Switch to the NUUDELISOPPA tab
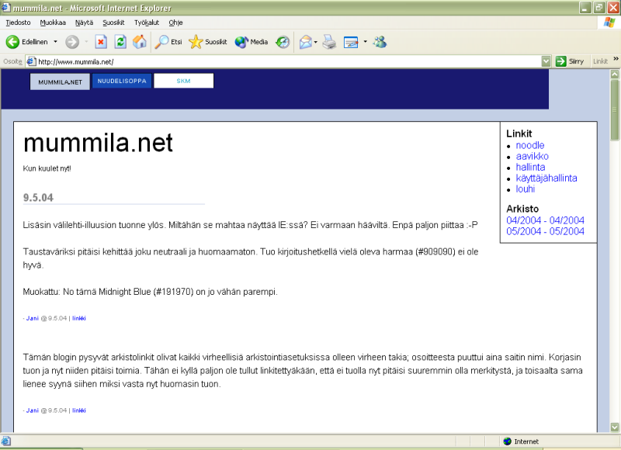621x450 pixels. (122, 81)
